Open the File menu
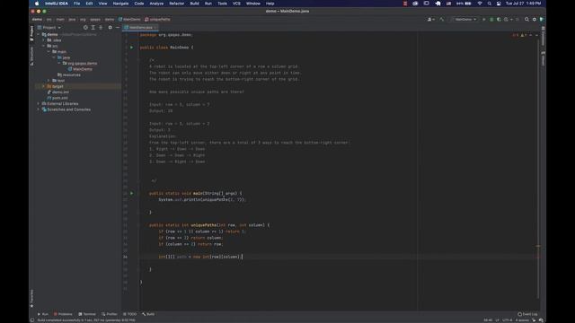 76,4
